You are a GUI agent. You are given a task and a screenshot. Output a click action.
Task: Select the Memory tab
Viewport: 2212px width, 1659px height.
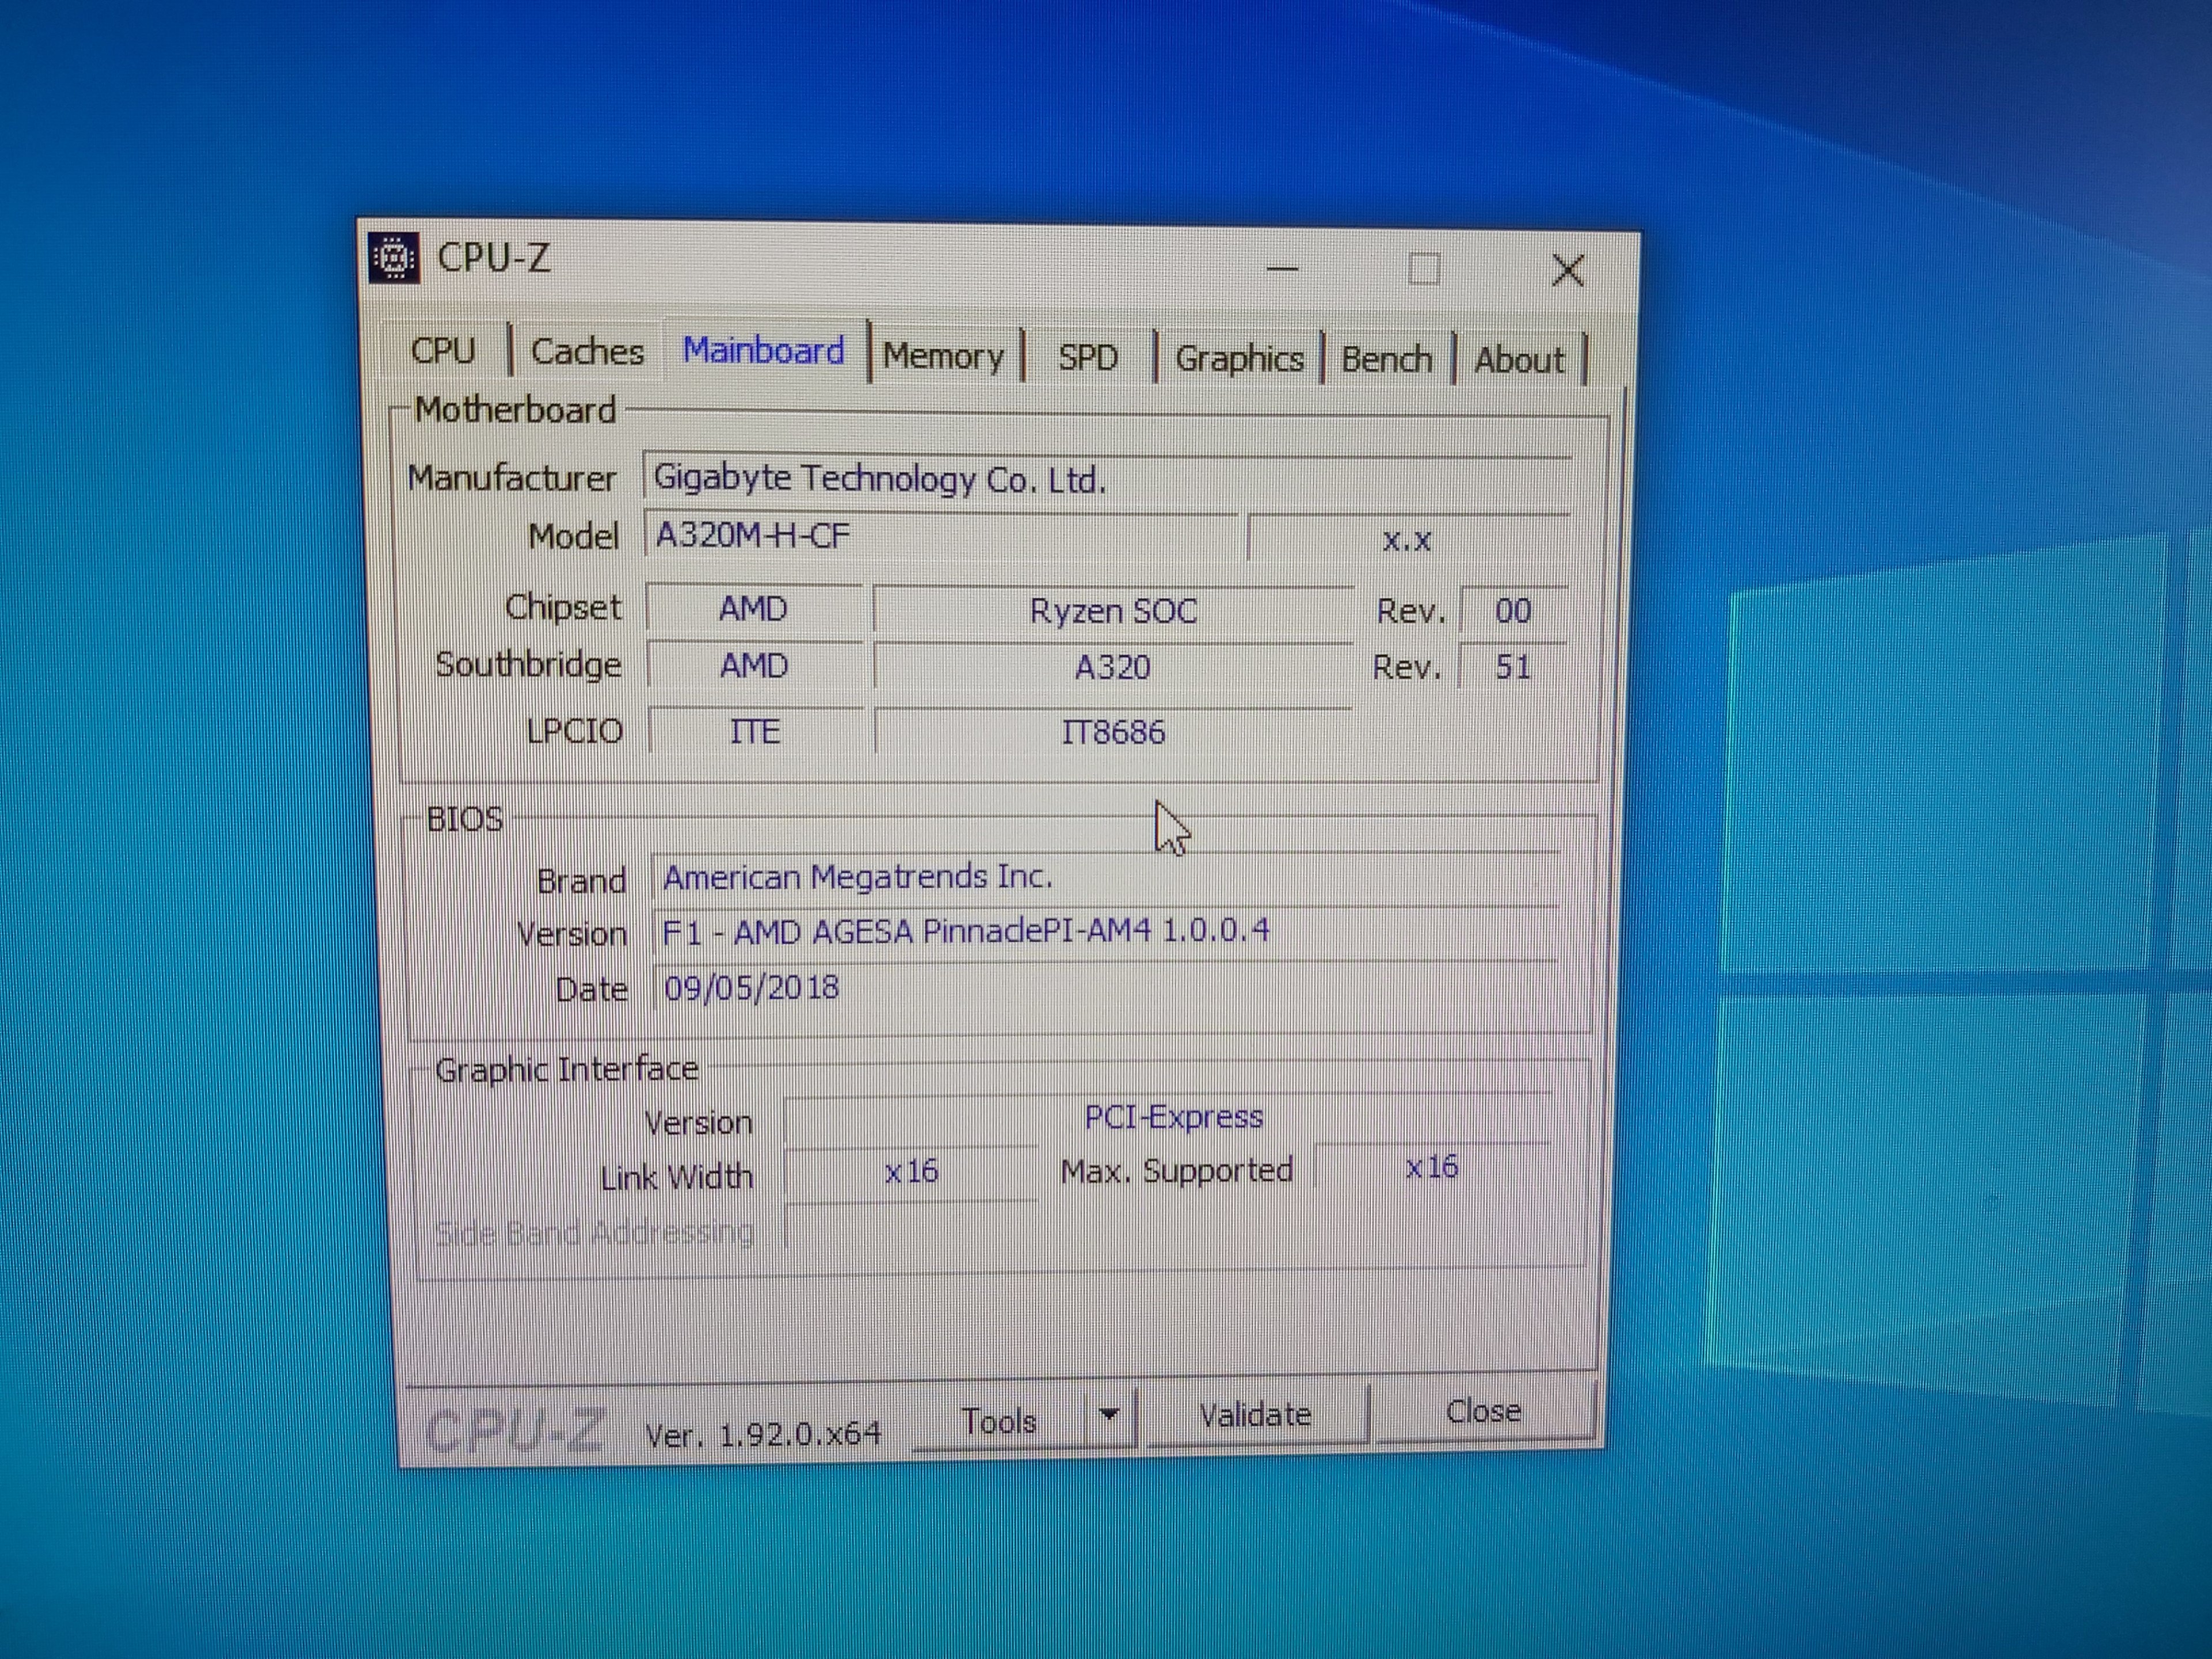click(943, 356)
